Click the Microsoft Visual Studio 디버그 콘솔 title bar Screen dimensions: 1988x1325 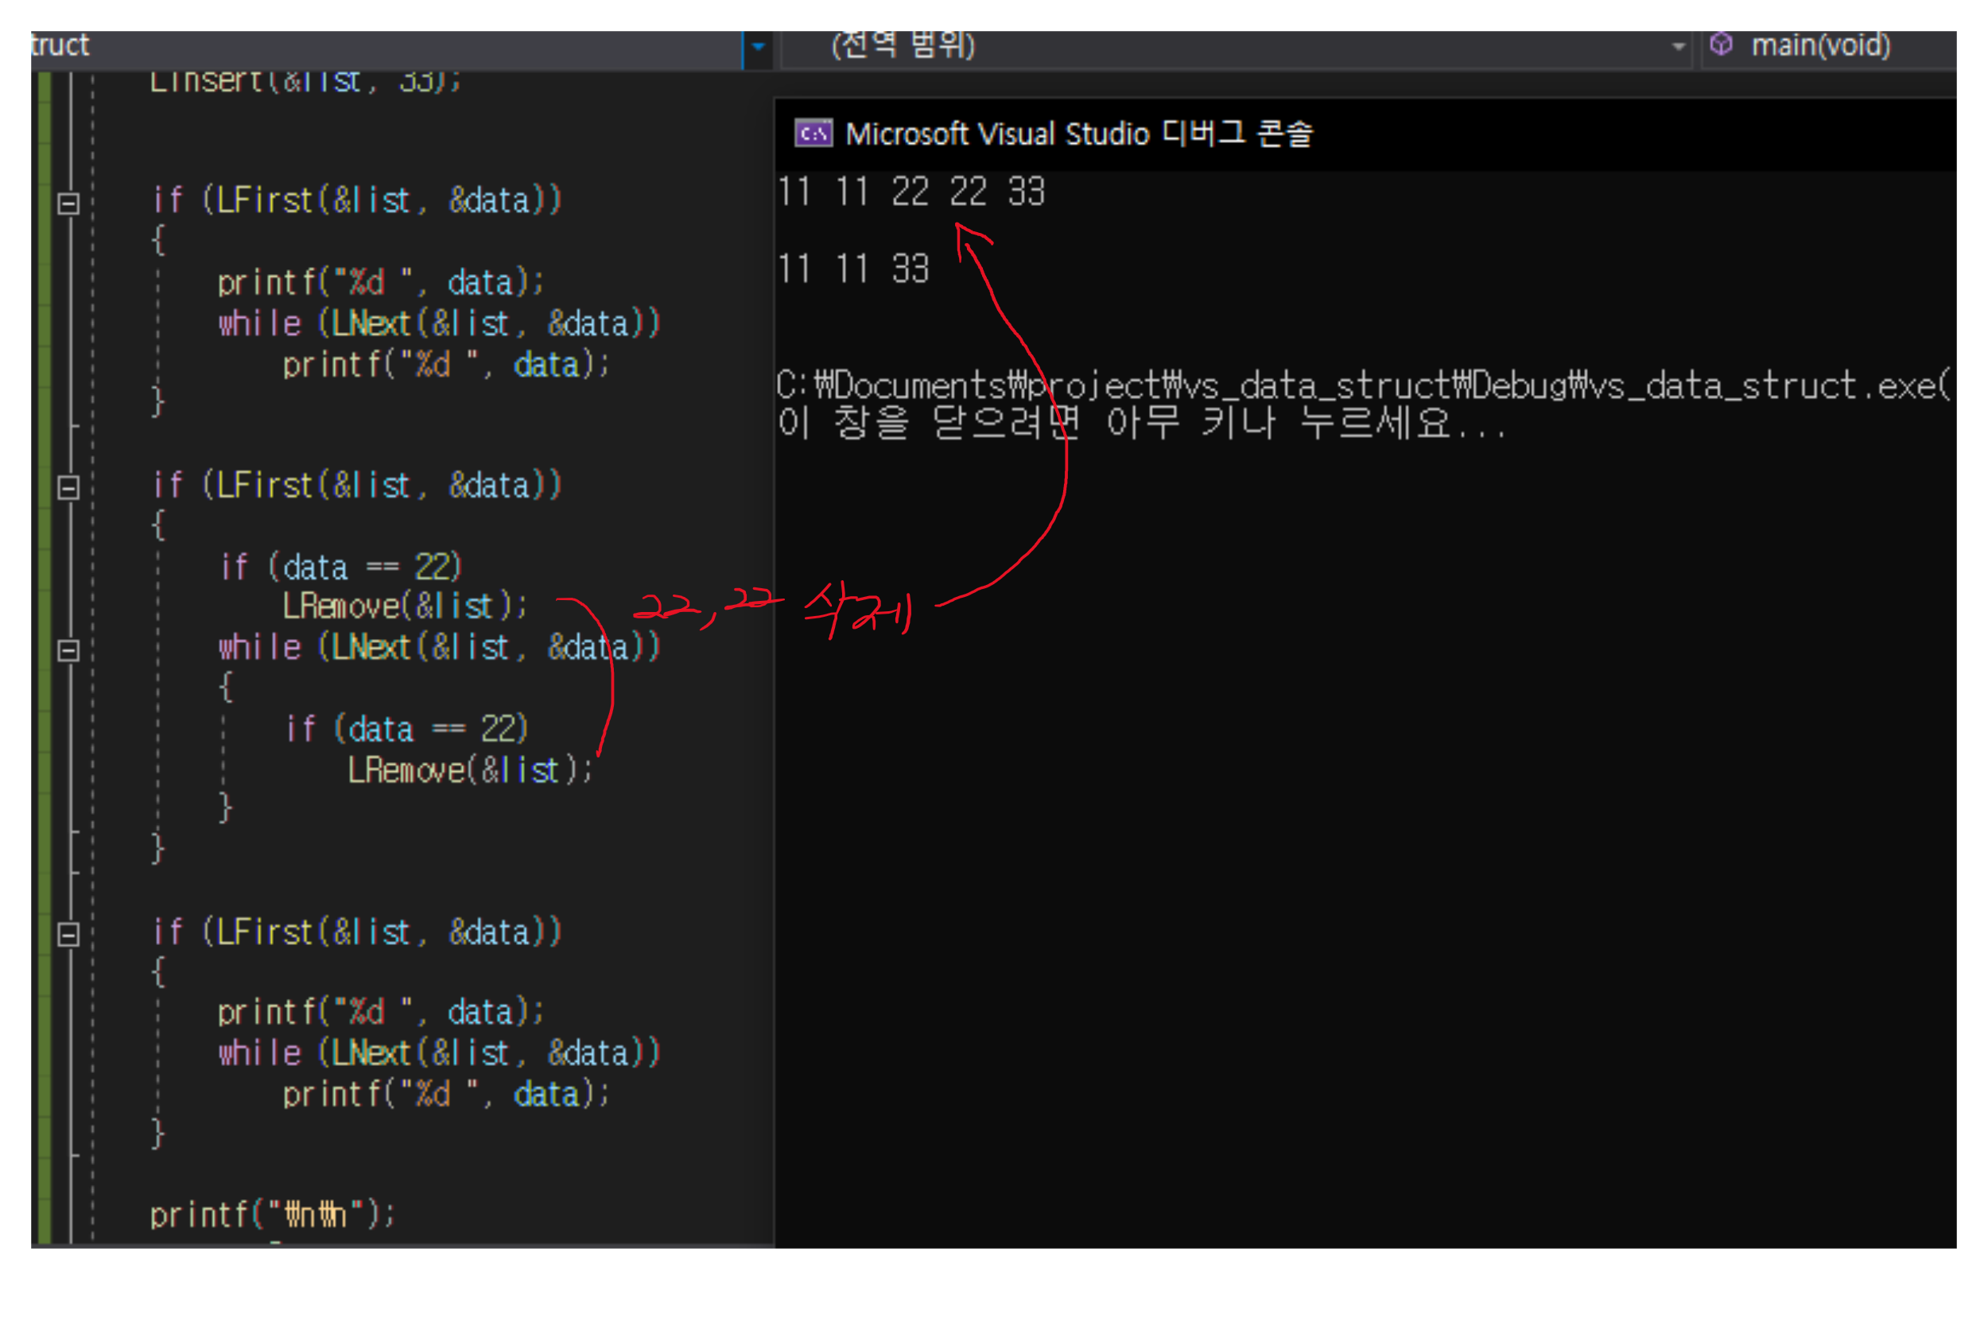pos(1078,134)
